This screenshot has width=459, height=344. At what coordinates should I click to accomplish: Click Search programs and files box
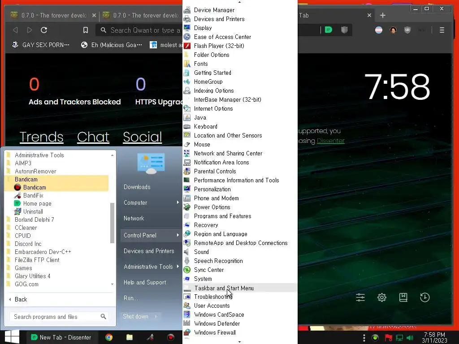tap(60, 317)
